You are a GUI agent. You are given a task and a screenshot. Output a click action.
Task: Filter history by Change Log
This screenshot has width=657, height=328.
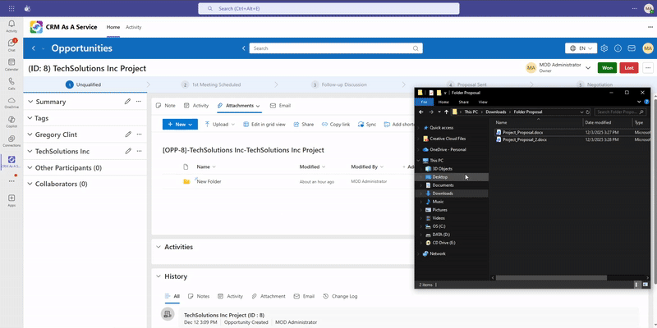340,296
